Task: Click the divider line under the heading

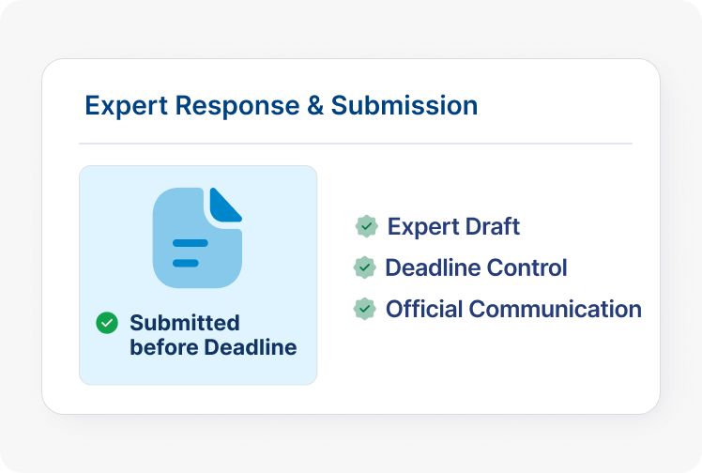Action: [355, 144]
